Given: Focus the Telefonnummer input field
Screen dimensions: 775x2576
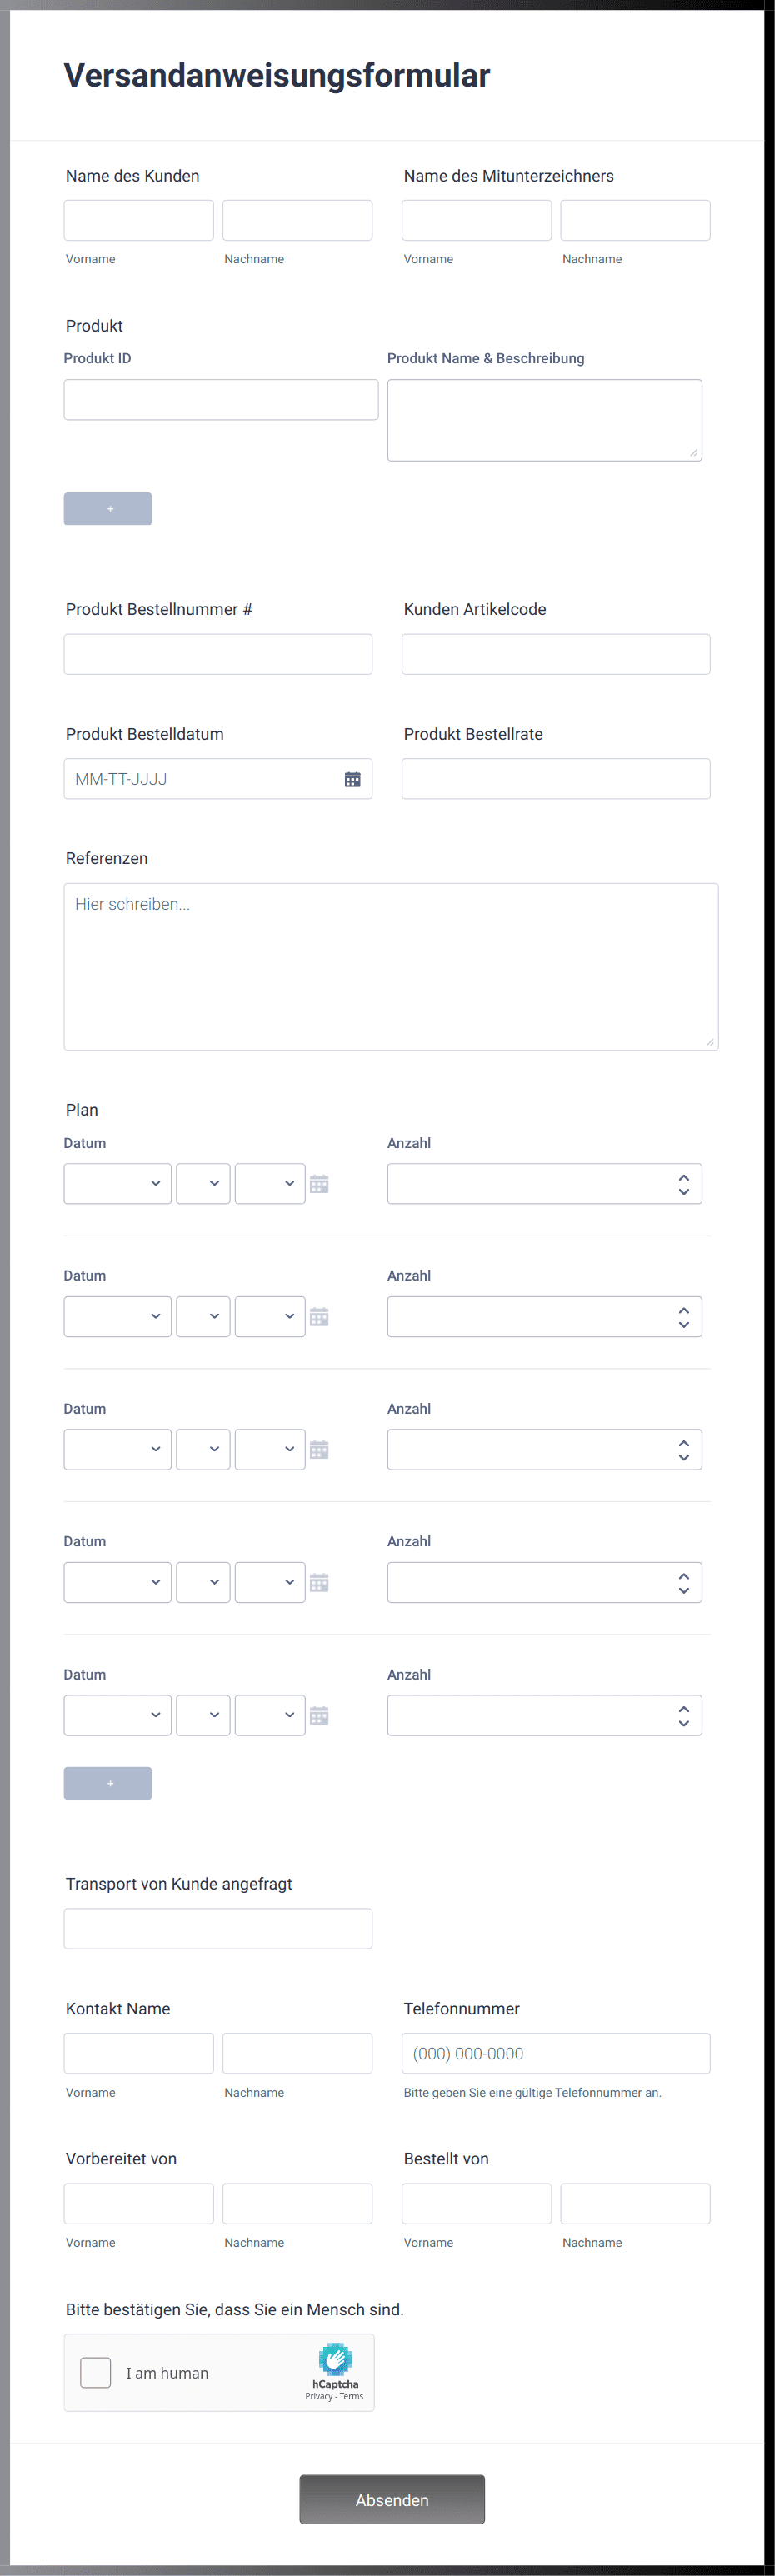Looking at the screenshot, I should (x=556, y=2054).
